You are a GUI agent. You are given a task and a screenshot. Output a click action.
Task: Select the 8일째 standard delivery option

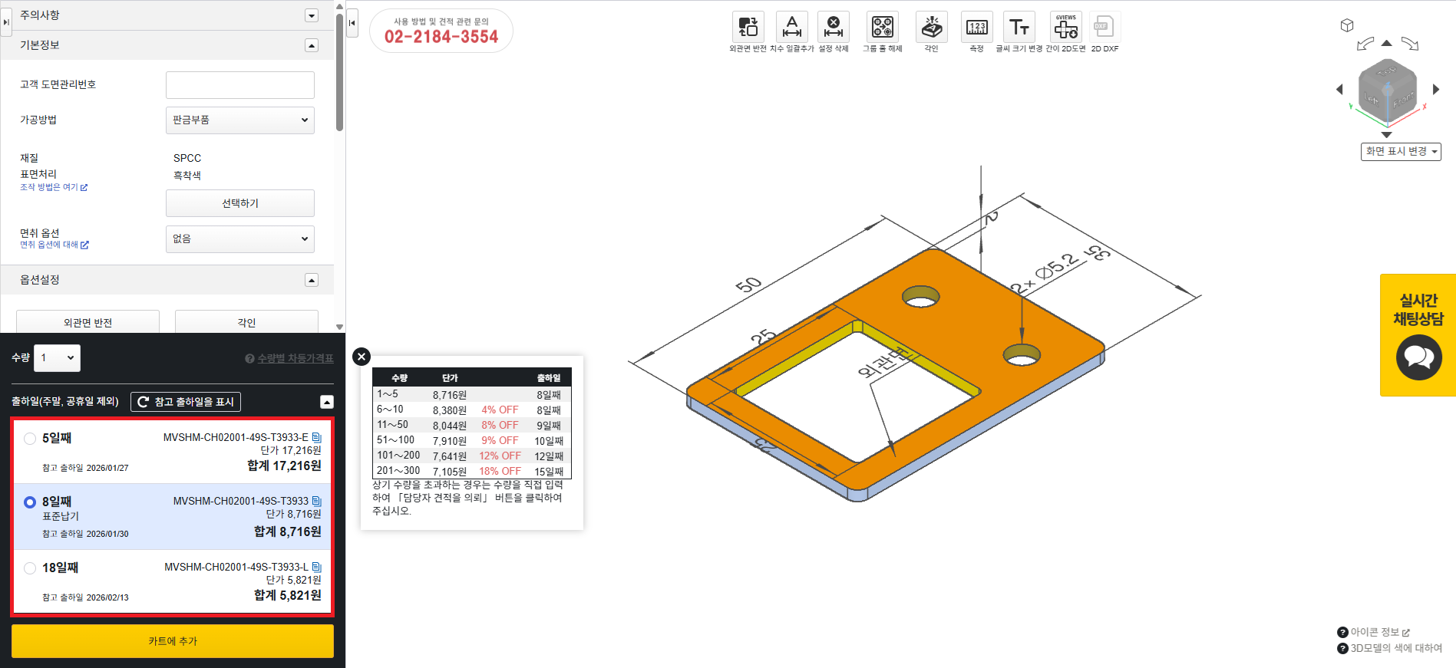click(30, 502)
